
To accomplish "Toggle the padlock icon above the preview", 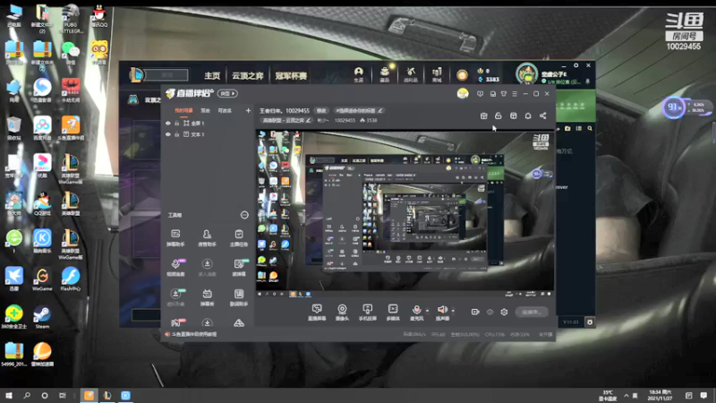I will (499, 116).
